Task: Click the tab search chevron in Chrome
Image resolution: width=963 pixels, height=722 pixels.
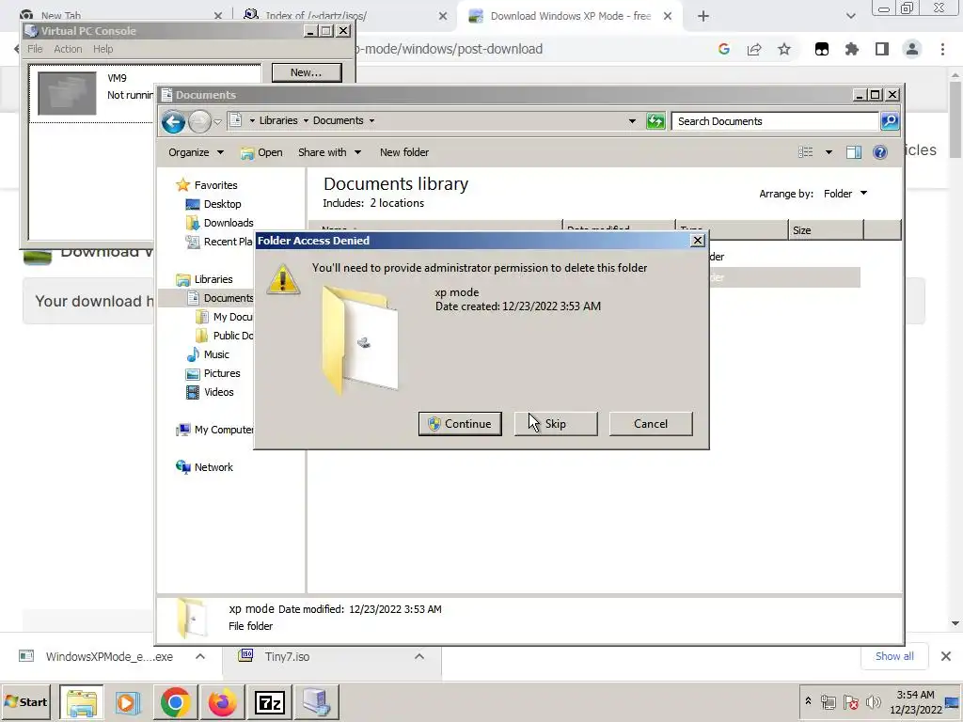Action: 850,17
